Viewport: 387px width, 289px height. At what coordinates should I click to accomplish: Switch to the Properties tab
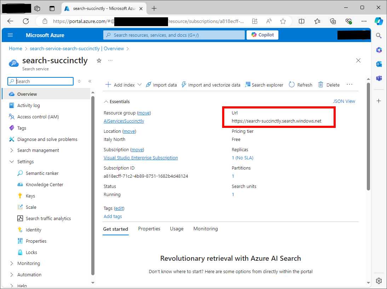coord(149,229)
